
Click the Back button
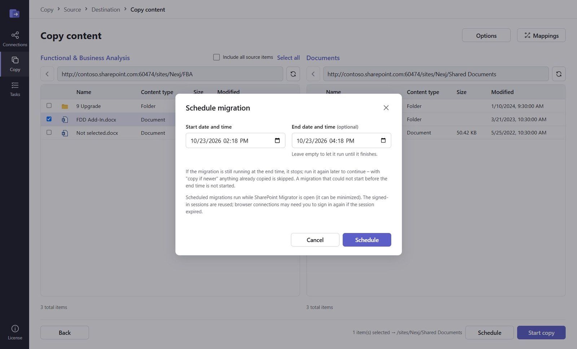coord(65,332)
